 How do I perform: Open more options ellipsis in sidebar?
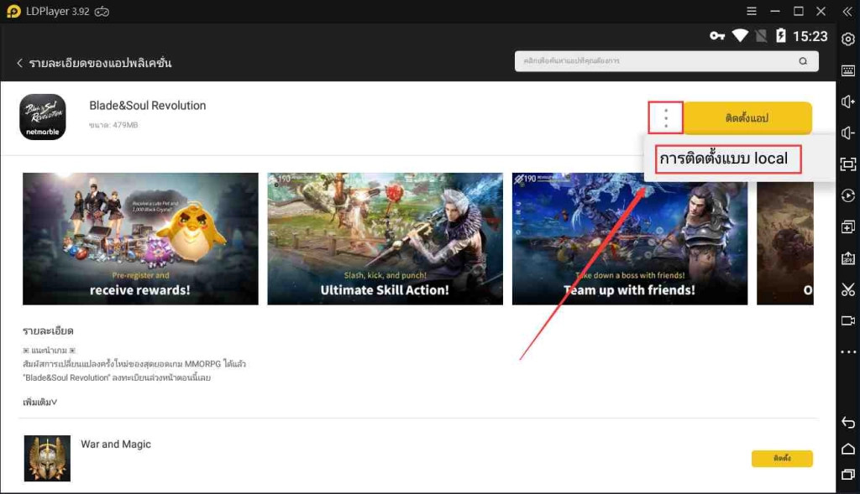coord(848,352)
